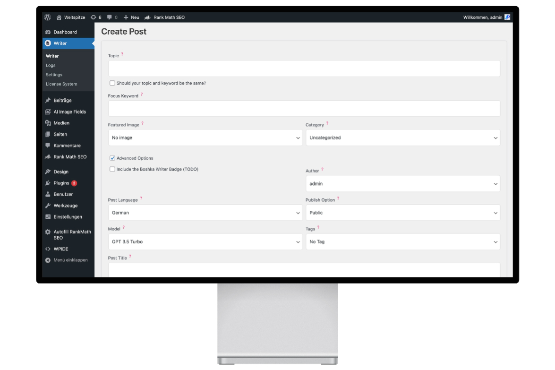The height and width of the screenshot is (370, 555).
Task: Click the WordPress logo icon
Action: [x=48, y=17]
